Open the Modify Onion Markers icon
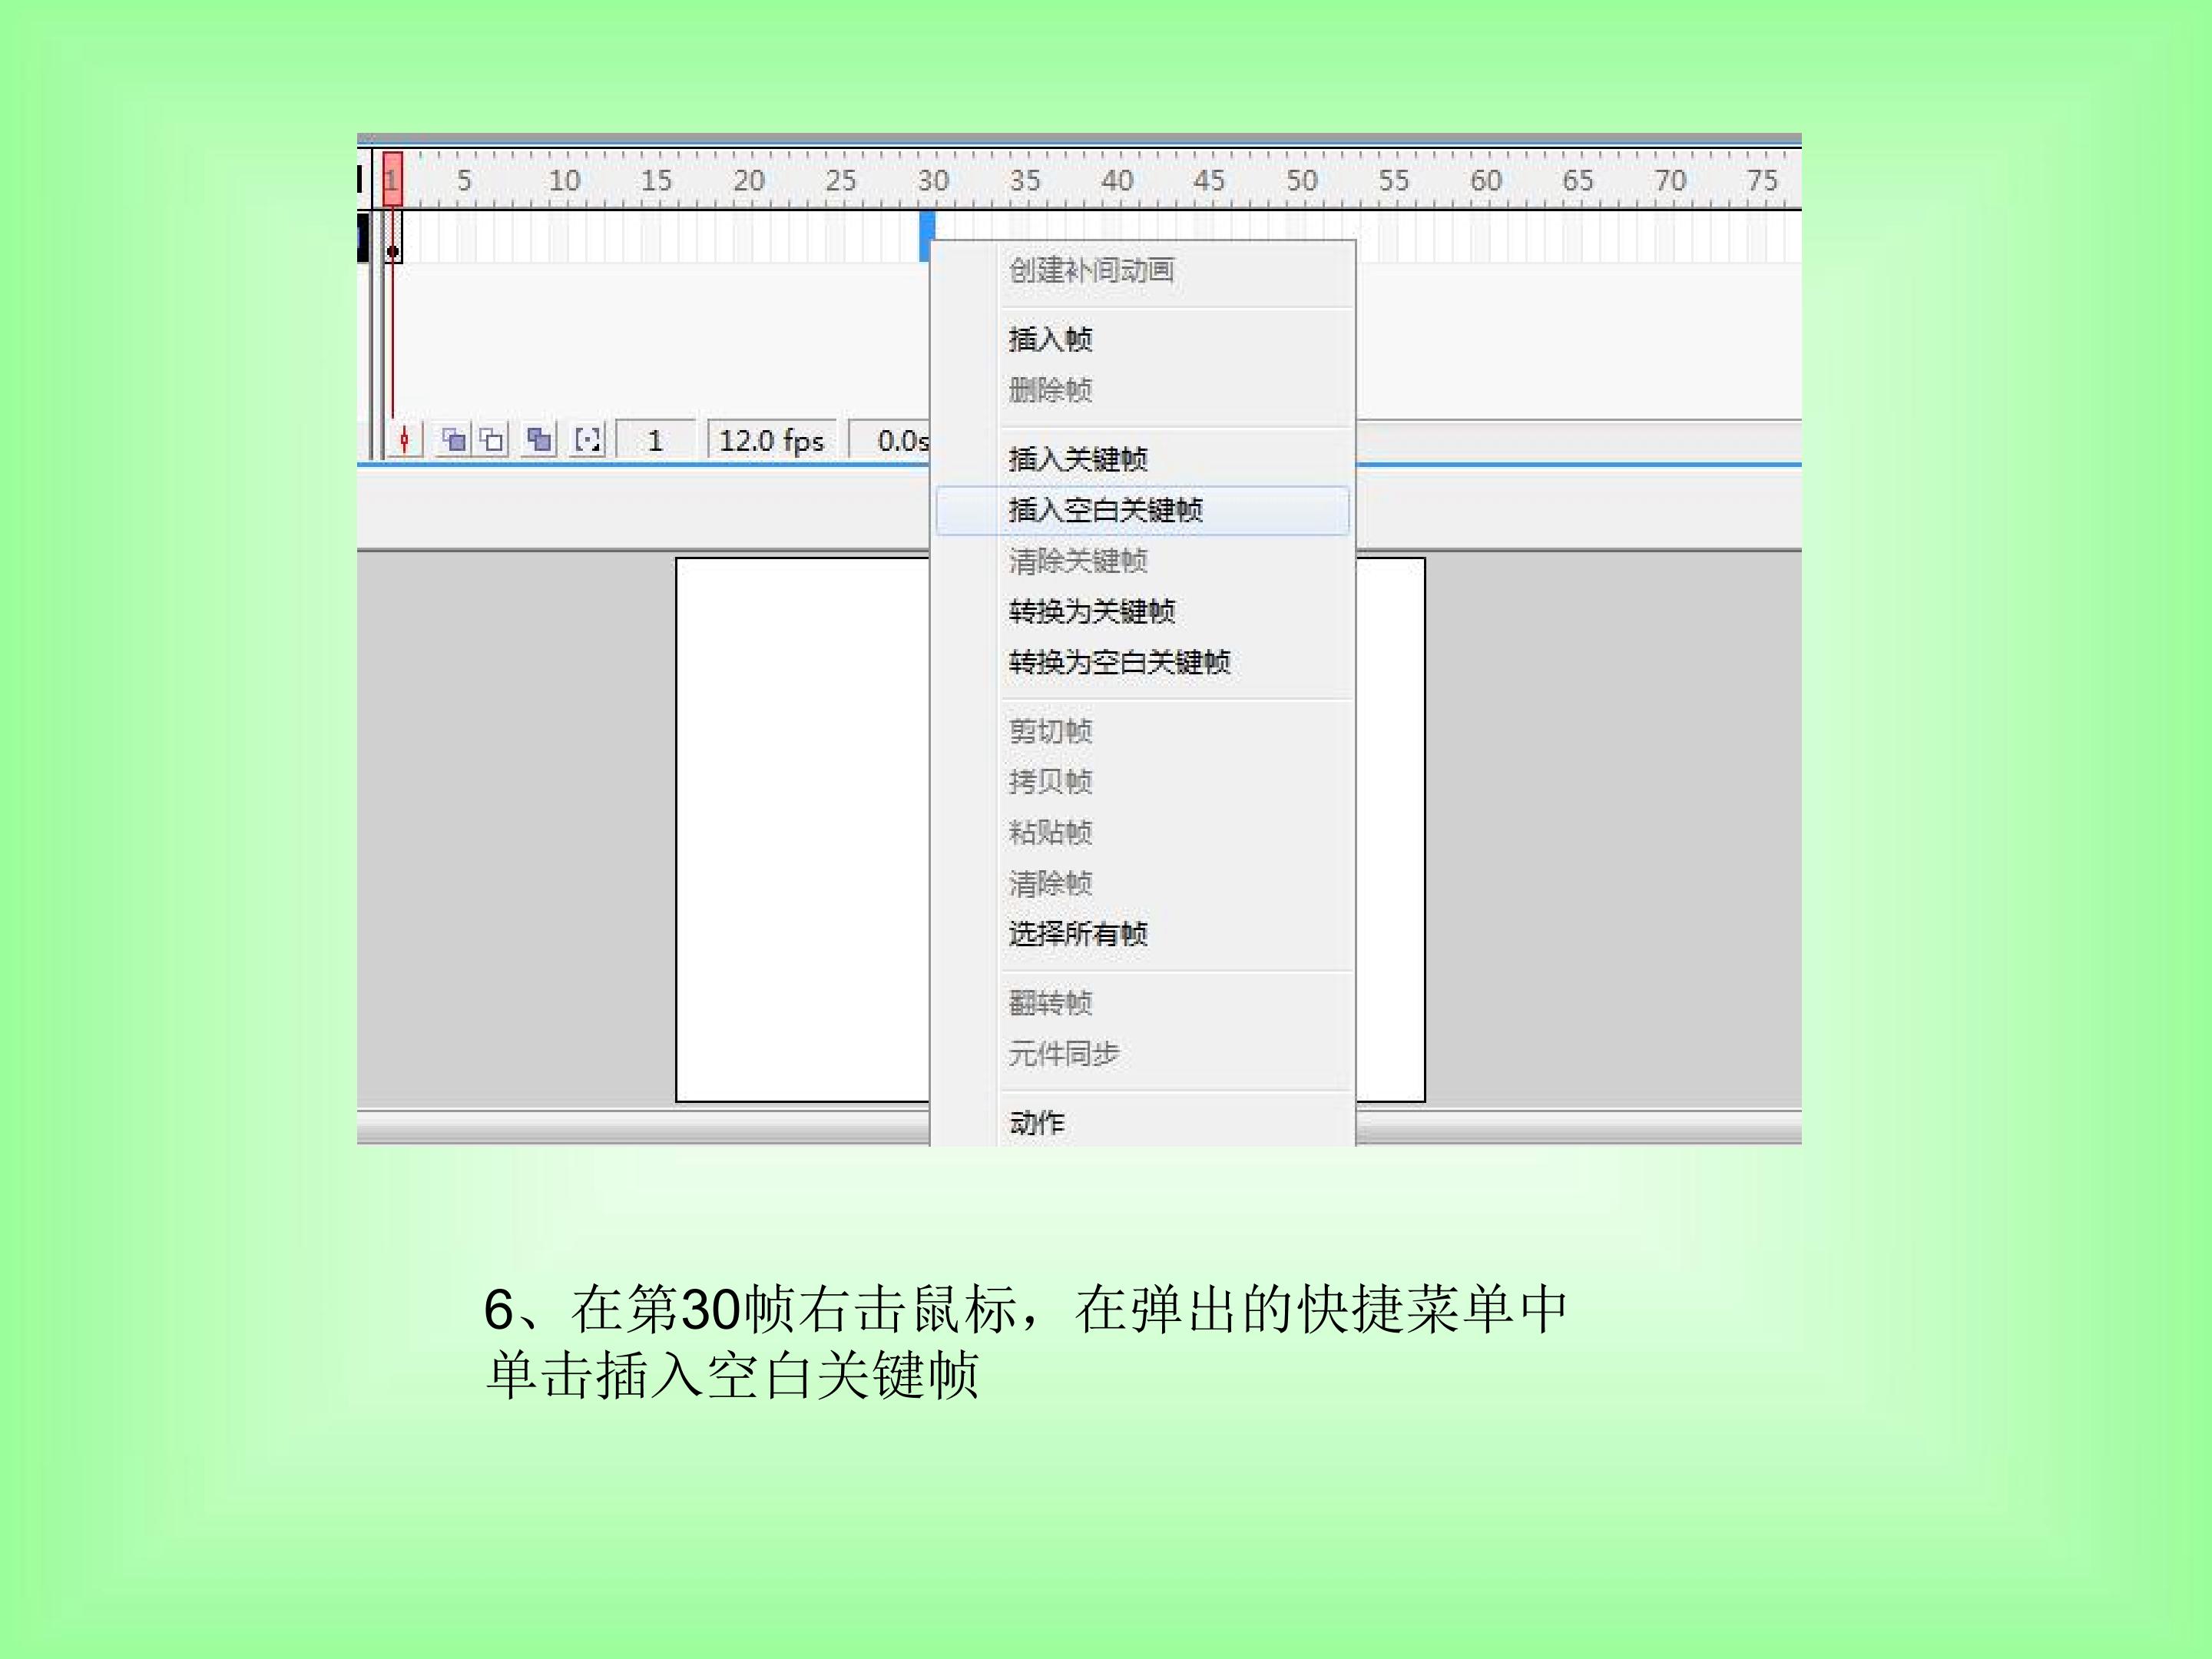 tap(588, 440)
